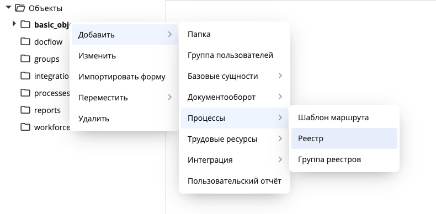Open the Базовые сущности submenu

tap(235, 76)
